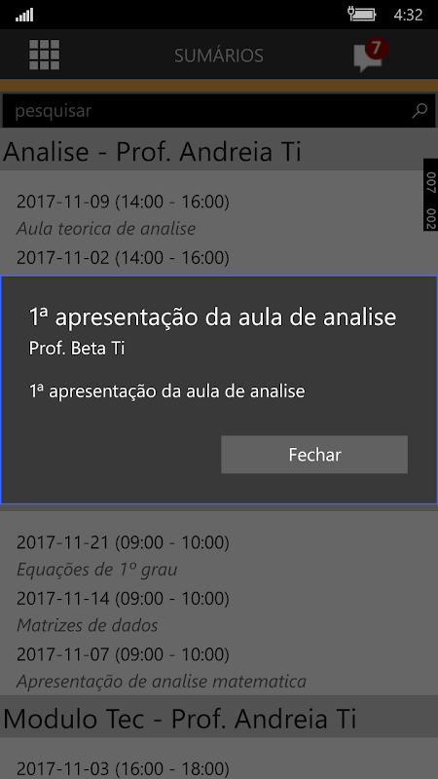438x779 pixels.
Task: Open the 2017-11-21 (09:00 - 10:00) entry
Action: click(123, 542)
